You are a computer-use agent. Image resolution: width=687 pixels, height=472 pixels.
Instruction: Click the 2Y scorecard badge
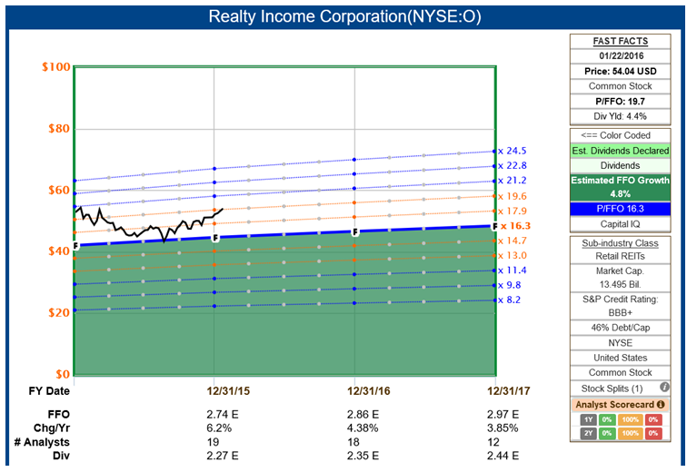[x=588, y=433]
